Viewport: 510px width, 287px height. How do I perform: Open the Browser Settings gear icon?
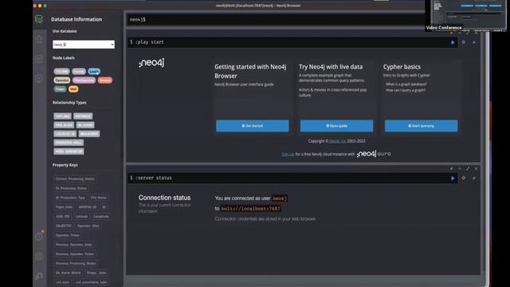click(x=39, y=257)
